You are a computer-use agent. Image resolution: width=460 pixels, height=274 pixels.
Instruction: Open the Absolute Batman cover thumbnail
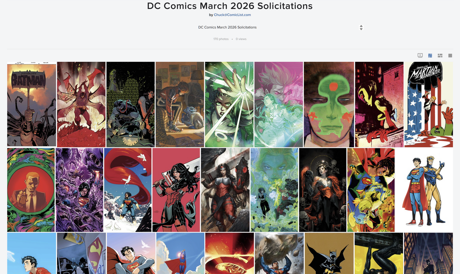(32, 104)
